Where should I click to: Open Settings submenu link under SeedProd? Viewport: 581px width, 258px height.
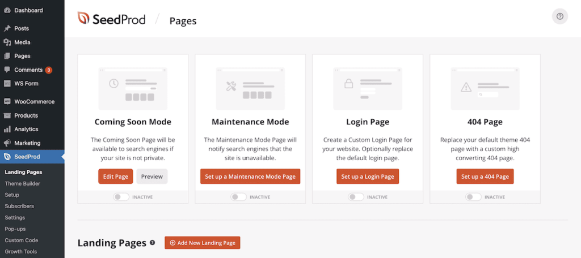(x=15, y=217)
